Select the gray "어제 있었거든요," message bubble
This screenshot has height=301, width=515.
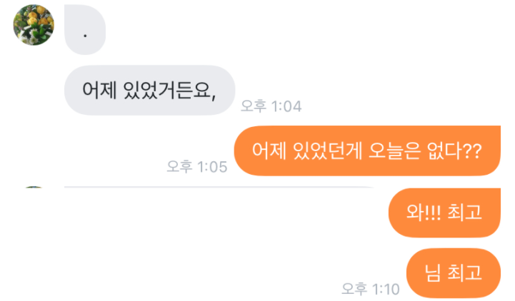[x=150, y=90]
